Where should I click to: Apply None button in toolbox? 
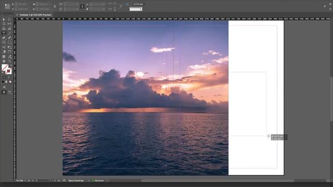10,82
